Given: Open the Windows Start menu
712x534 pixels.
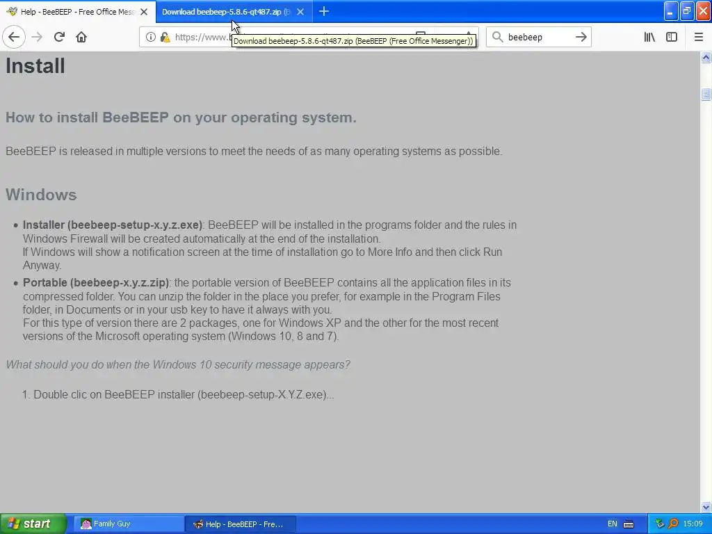Looking at the screenshot, I should (x=33, y=524).
